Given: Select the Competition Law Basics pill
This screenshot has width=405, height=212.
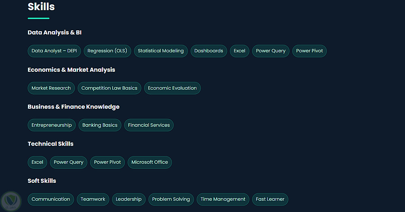Looking at the screenshot, I should 109,88.
